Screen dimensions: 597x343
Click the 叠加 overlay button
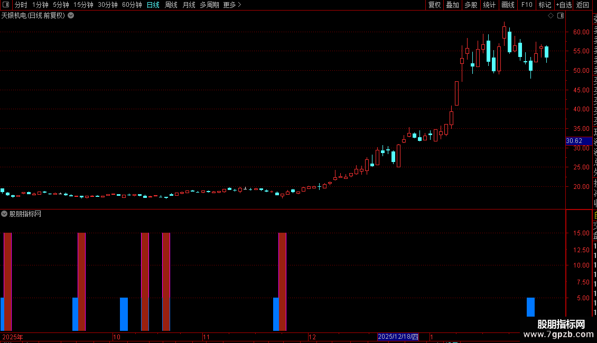coord(453,5)
